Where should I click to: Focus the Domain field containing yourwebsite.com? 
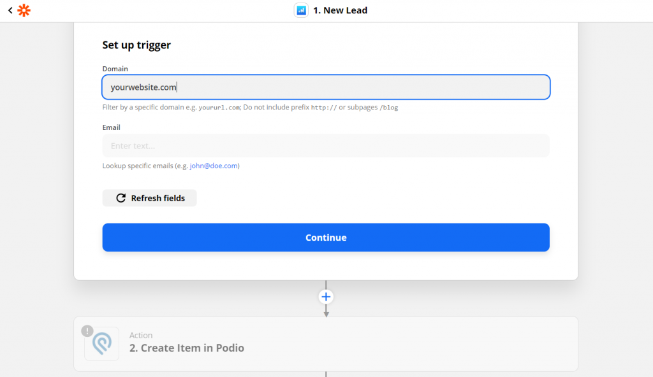(x=326, y=87)
